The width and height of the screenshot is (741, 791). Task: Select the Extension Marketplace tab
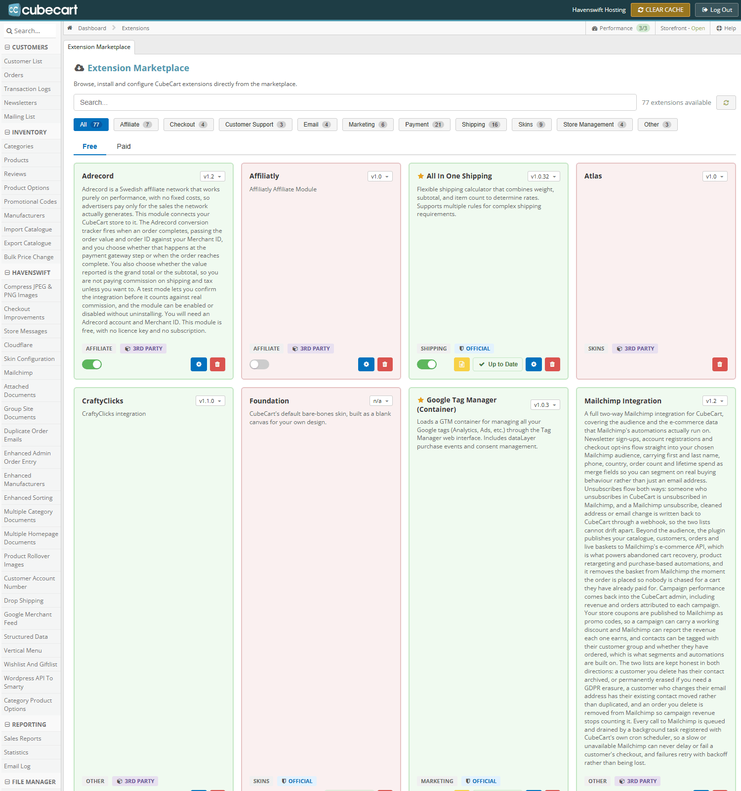(99, 47)
